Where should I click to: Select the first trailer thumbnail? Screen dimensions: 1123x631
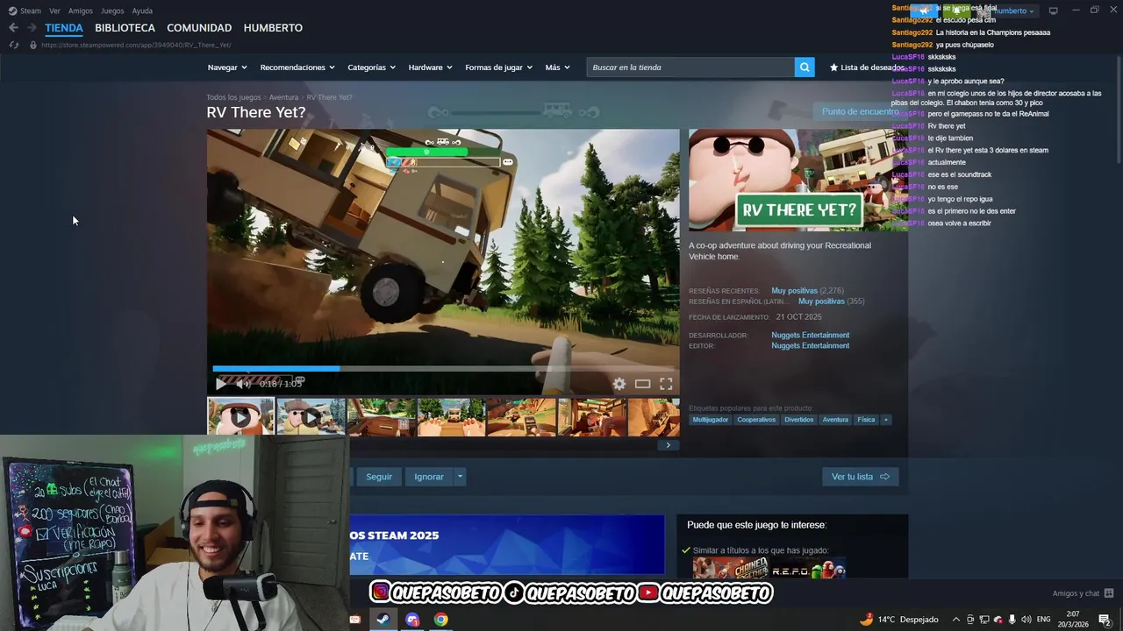(x=240, y=417)
